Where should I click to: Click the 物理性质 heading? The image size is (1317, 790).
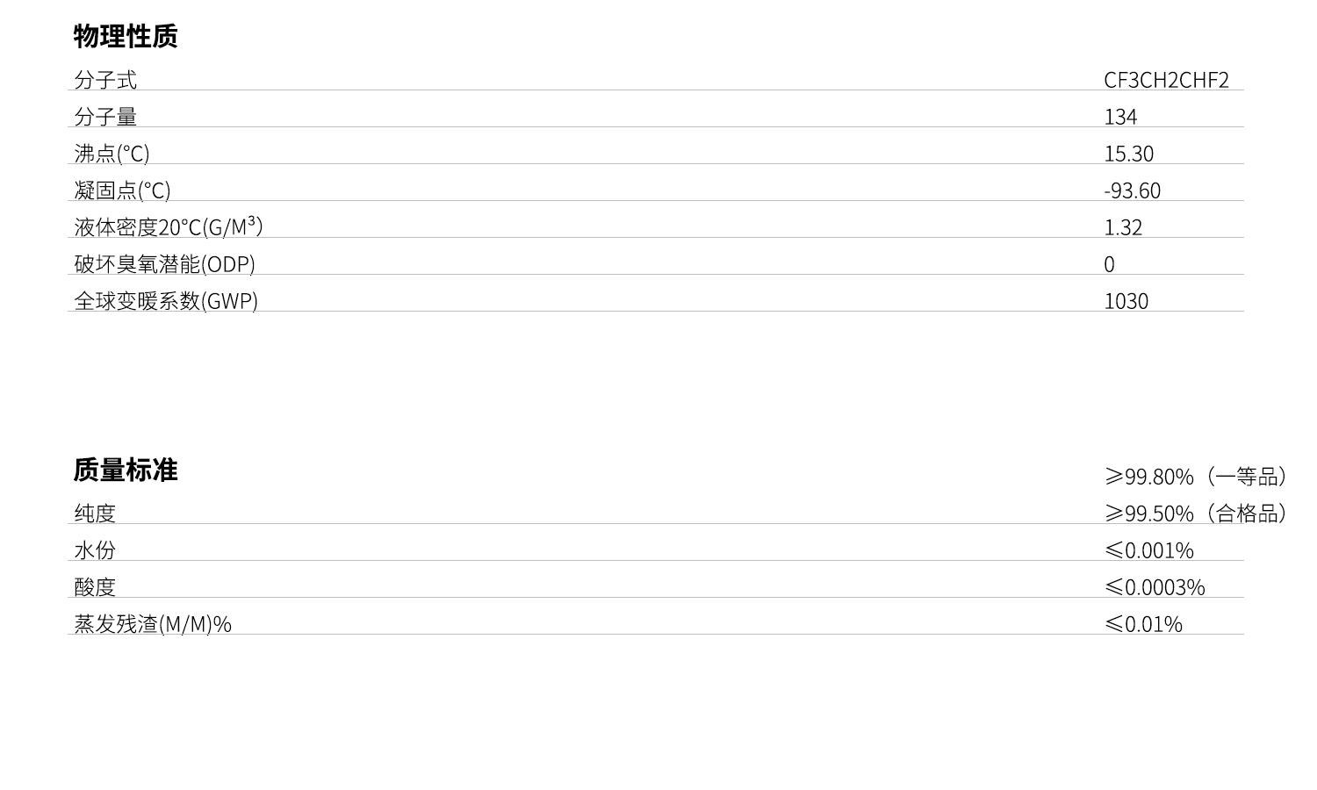pos(126,36)
